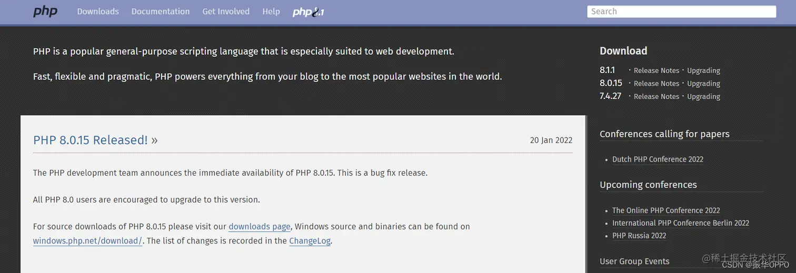This screenshot has width=796, height=273.
Task: Visit windows.php.net/download/ link
Action: 87,241
